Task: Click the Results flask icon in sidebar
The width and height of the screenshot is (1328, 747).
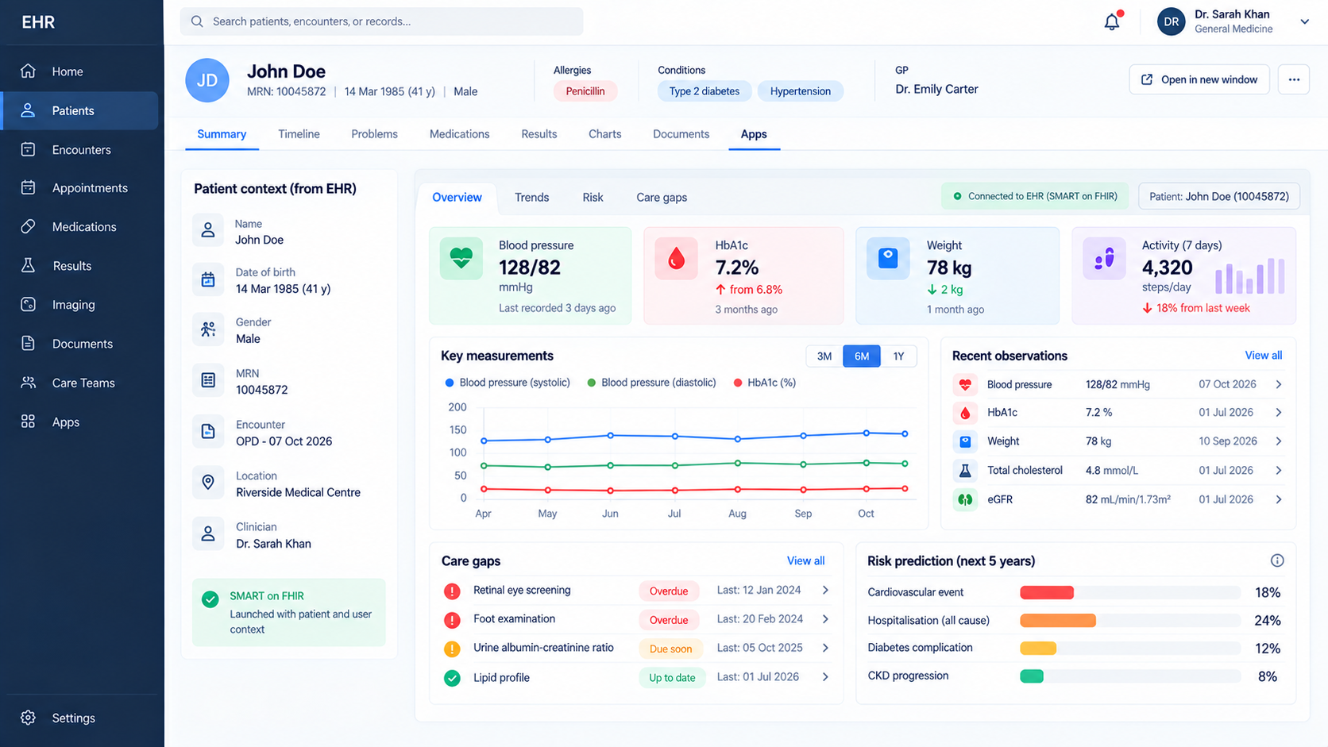Action: click(x=28, y=265)
